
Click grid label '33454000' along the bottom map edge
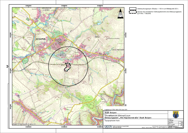tap(28, 127)
